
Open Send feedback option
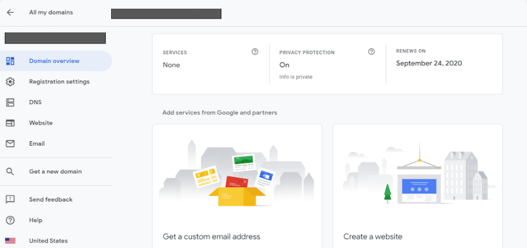pos(51,200)
